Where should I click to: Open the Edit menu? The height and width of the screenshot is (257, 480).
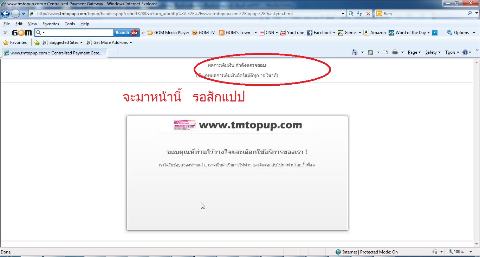19,24
